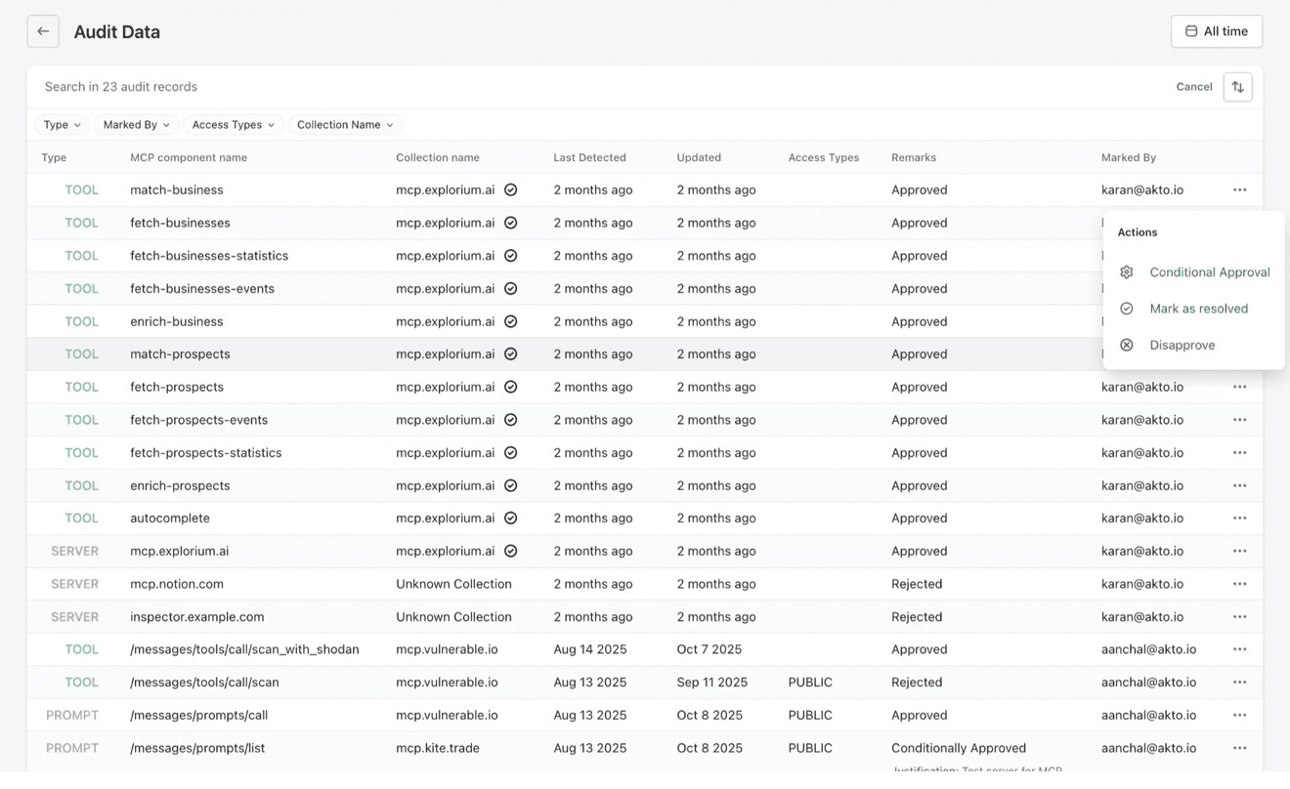Click verified check icon in match-prospects row
This screenshot has width=1290, height=789.
(510, 354)
